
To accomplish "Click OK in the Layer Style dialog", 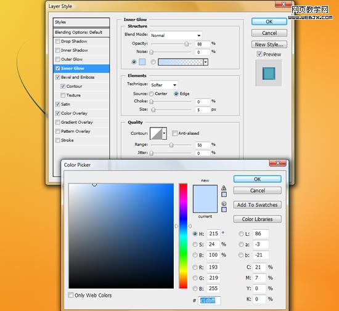I will coord(269,22).
